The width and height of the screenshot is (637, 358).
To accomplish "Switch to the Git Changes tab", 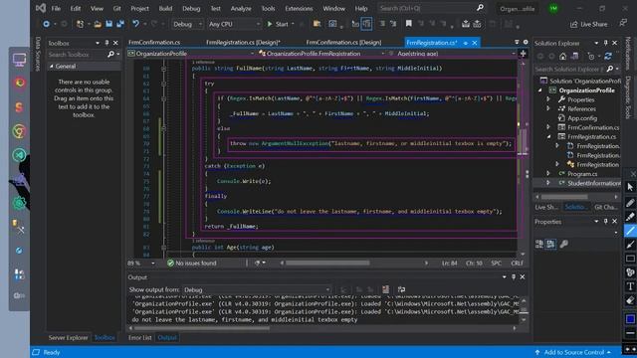I will click(606, 207).
